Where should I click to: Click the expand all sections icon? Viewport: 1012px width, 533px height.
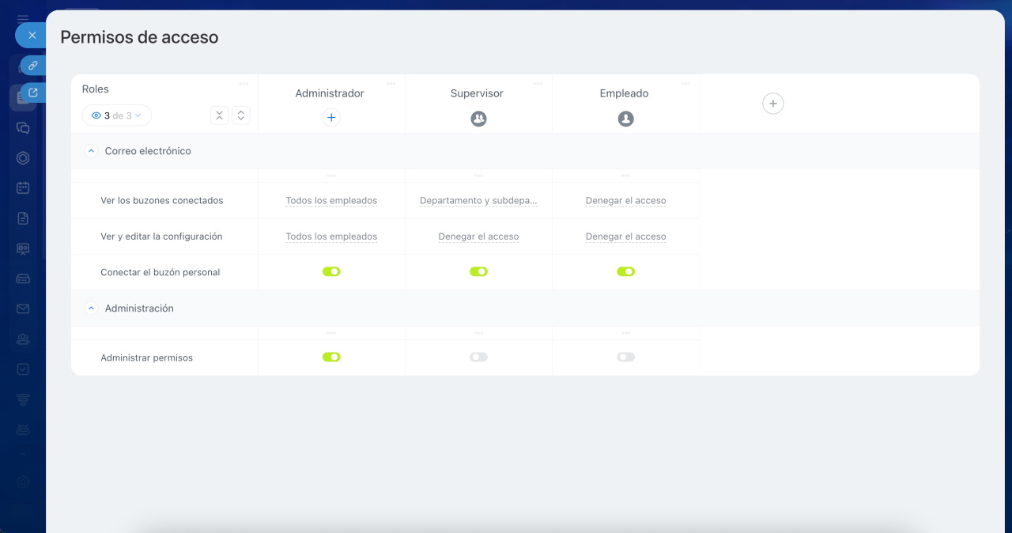point(241,115)
